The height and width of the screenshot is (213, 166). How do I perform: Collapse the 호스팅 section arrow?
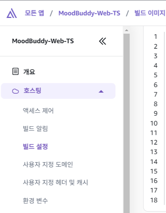coord(101,91)
